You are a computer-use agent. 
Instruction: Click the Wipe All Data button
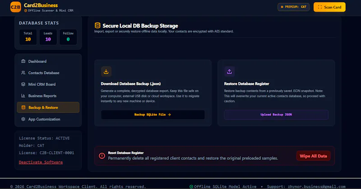313,156
